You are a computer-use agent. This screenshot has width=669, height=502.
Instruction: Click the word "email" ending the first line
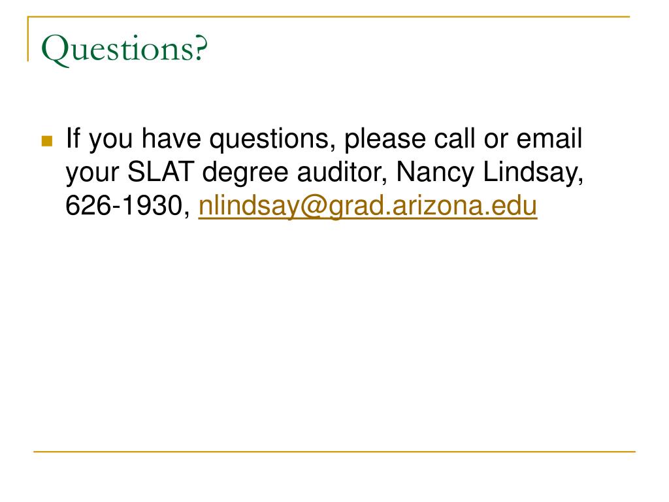(549, 139)
